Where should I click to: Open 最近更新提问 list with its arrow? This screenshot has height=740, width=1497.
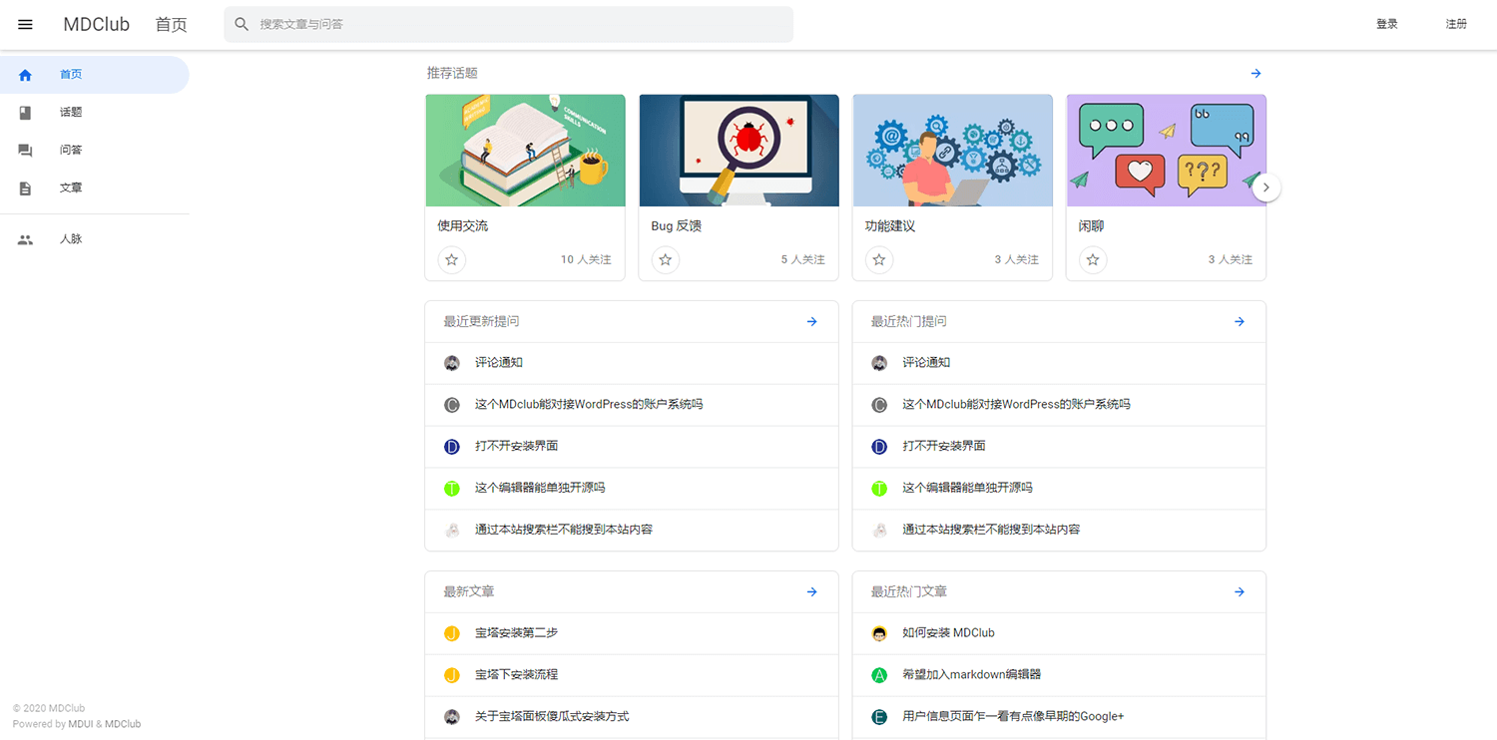[x=812, y=321]
